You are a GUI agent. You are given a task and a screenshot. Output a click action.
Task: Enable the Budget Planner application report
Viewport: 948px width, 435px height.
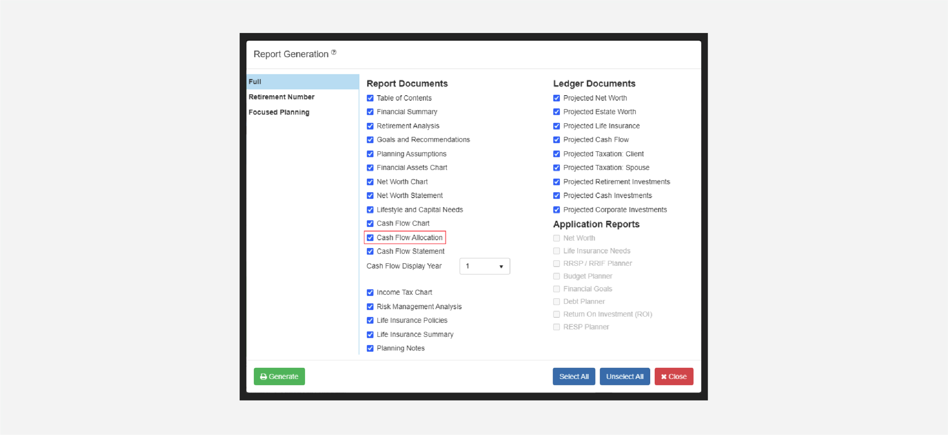click(556, 276)
